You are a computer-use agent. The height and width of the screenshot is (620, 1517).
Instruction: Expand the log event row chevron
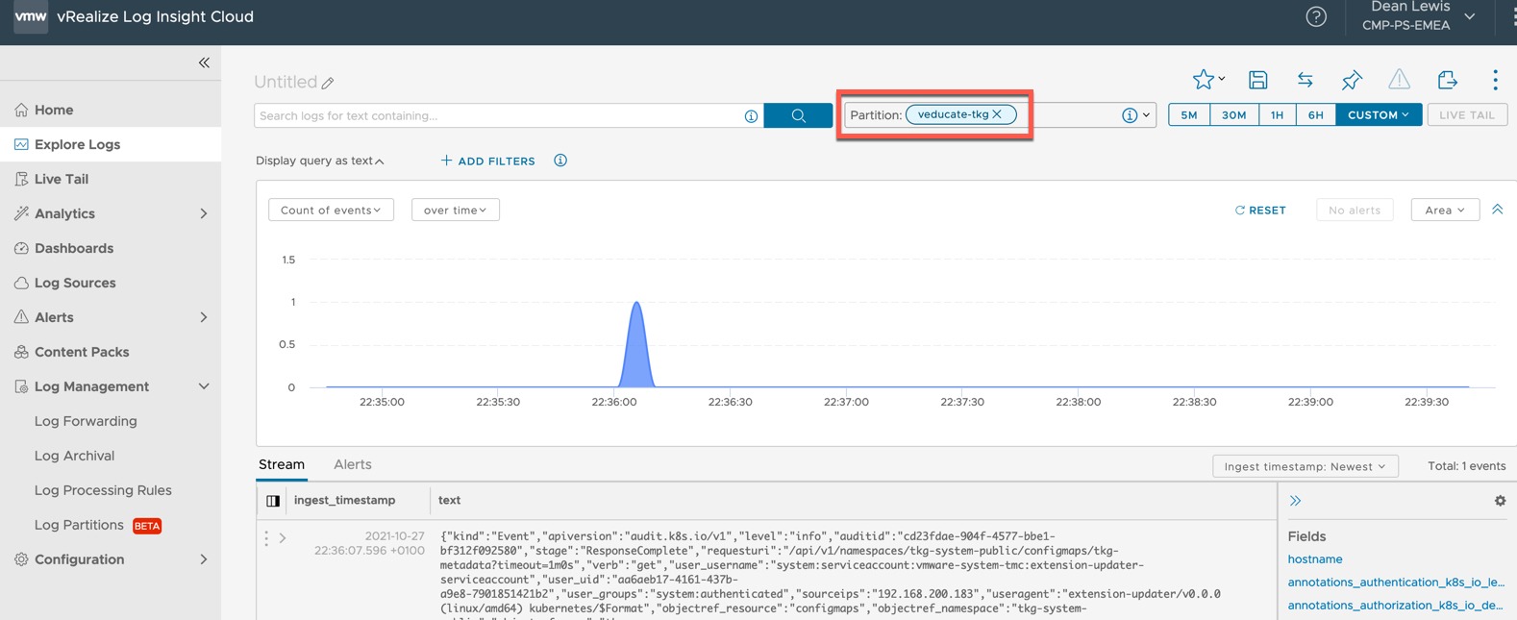click(x=283, y=538)
